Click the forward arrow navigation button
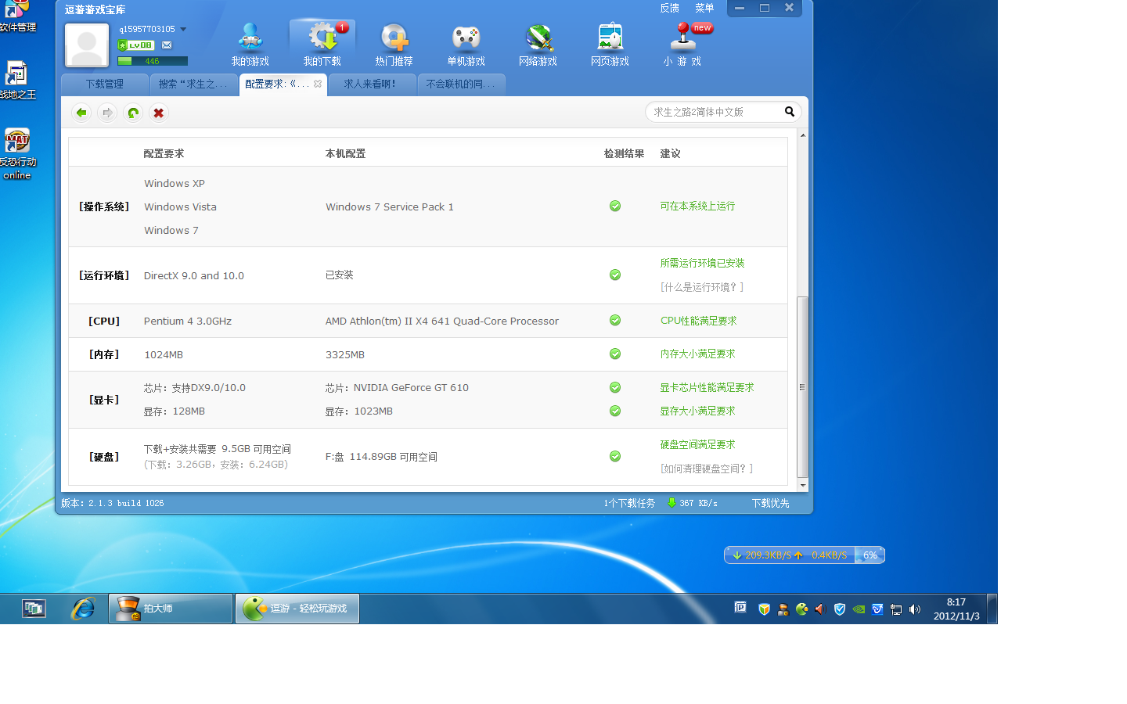The image size is (1127, 704). [107, 113]
